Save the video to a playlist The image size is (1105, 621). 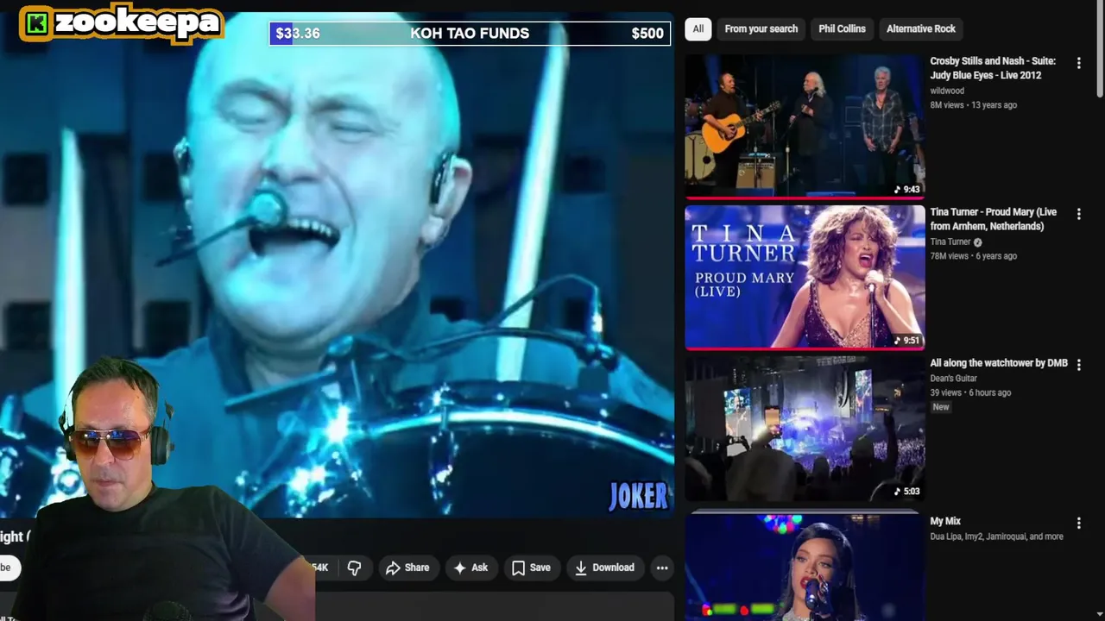(531, 568)
